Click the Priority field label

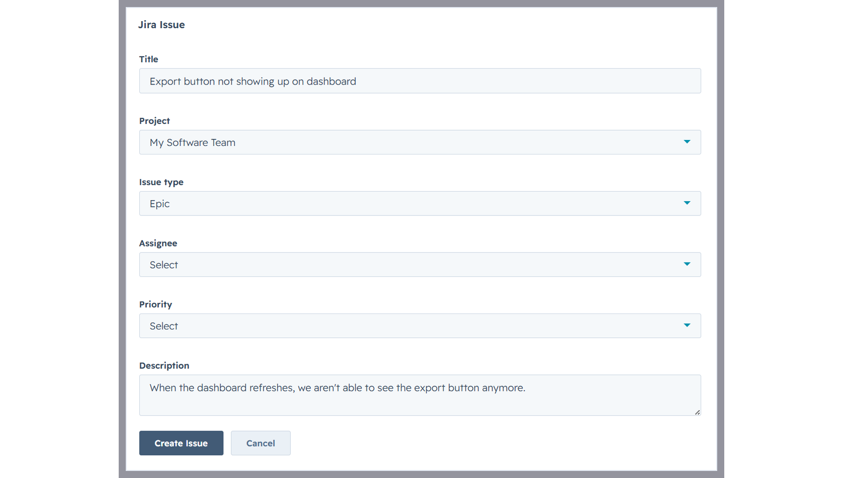coord(155,304)
